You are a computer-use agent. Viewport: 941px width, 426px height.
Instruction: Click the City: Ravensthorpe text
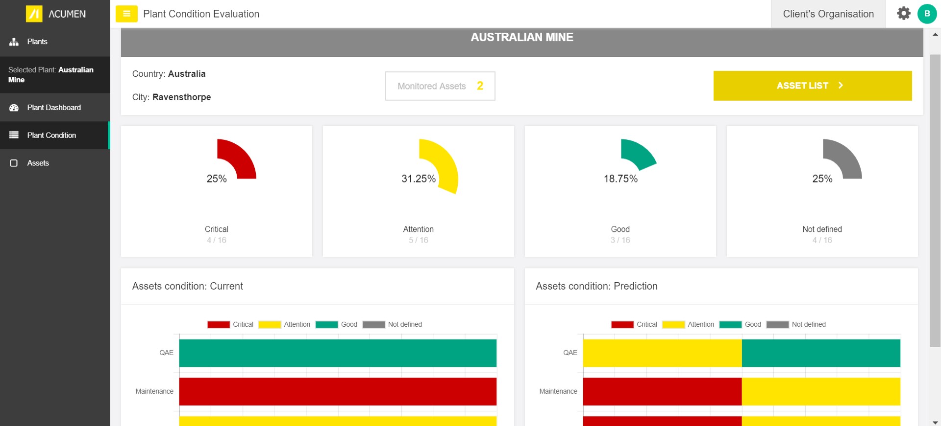[172, 97]
